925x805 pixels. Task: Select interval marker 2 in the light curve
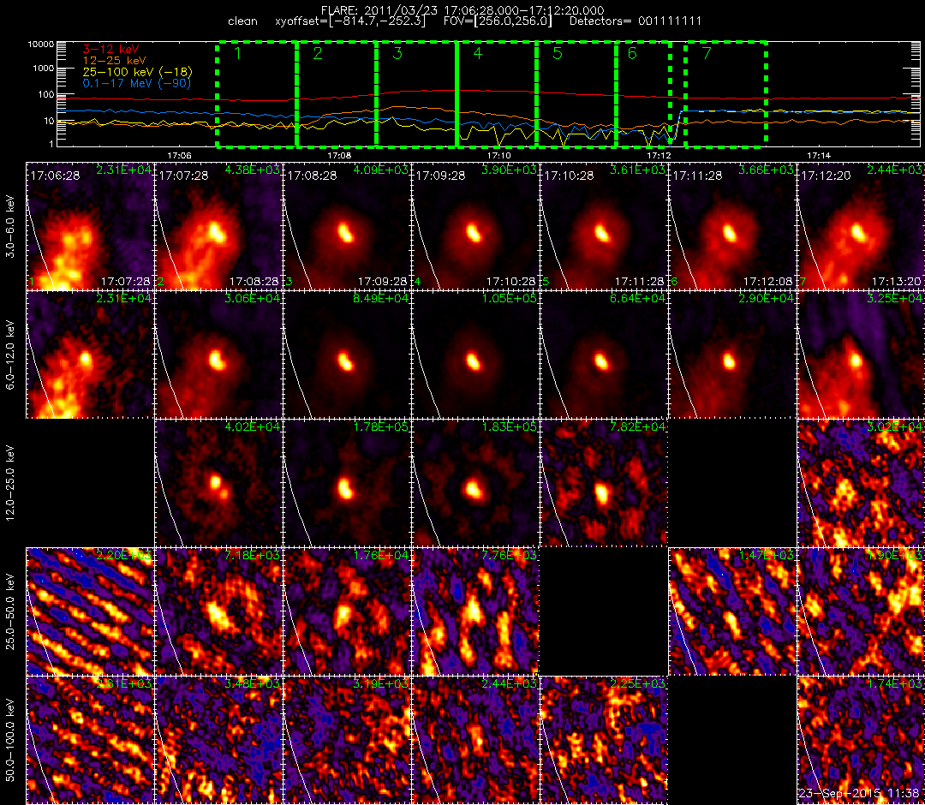pos(318,53)
